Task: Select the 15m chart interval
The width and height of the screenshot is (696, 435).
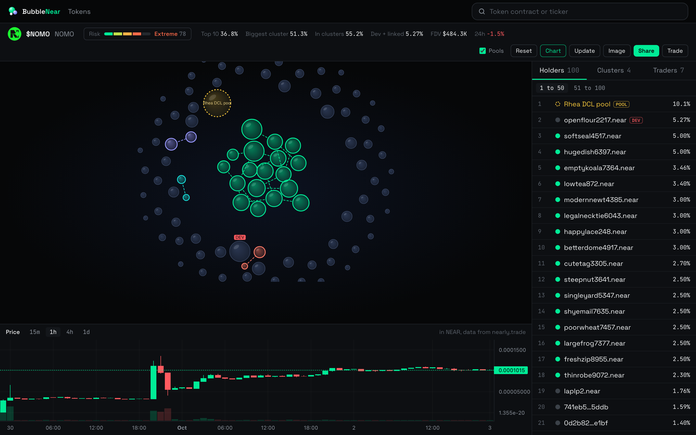Action: [x=35, y=332]
